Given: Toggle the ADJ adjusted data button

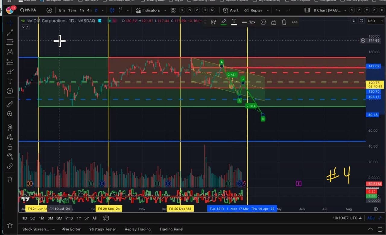Looking at the screenshot, I should tap(371, 218).
